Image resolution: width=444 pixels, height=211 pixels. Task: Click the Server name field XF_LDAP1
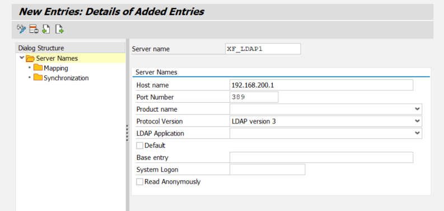(x=263, y=49)
